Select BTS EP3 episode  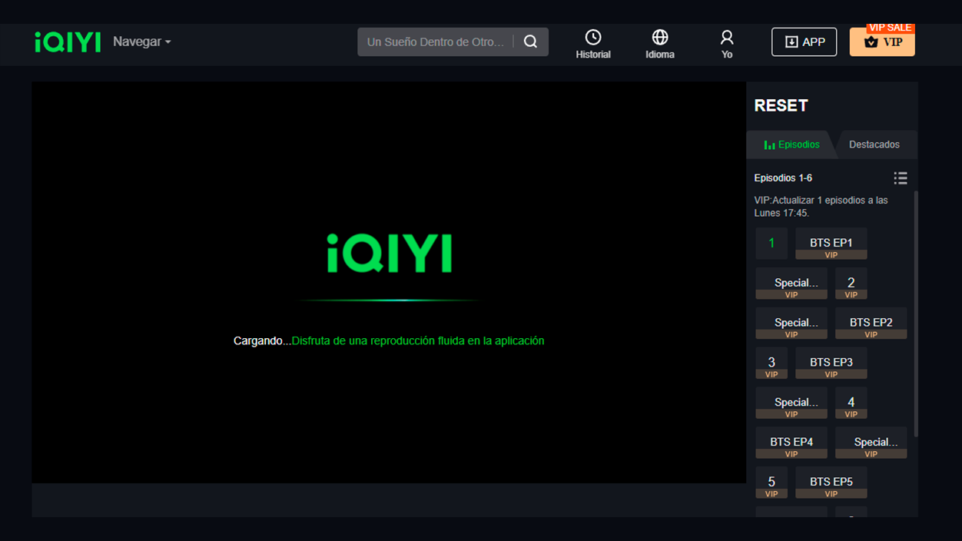tap(831, 363)
